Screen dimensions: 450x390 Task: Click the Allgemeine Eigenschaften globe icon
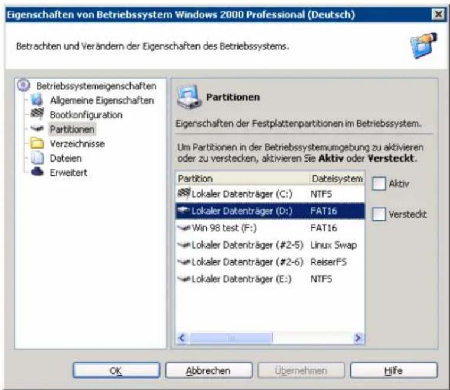37,100
